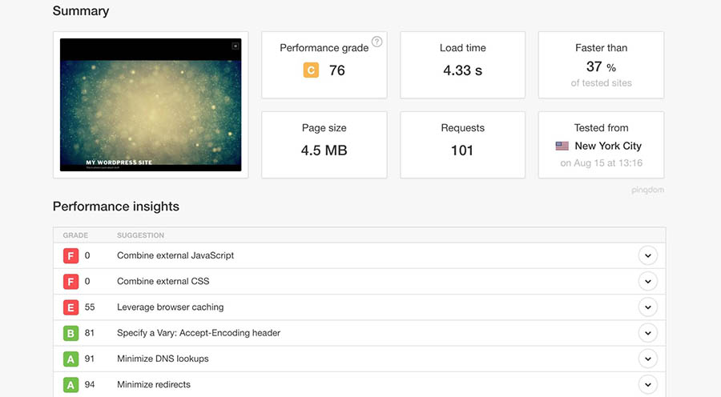Click the B badge for Vary: Accept-Encoding header
This screenshot has height=397, width=721.
70,333
